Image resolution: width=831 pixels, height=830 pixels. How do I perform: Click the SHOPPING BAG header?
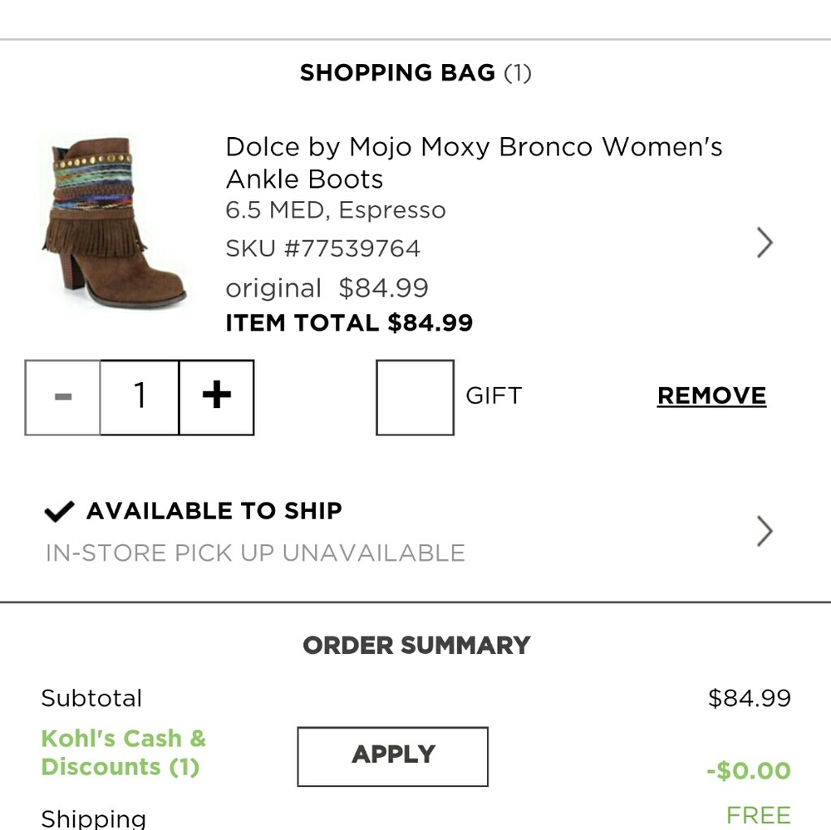click(415, 73)
